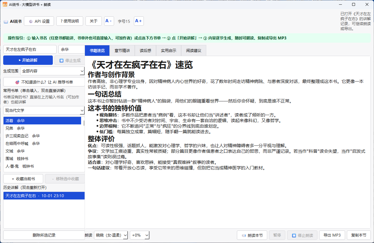Image resolution: width=374 pixels, height=243 pixels.
Task: Expand the 现当代文学 category dropdown
Action: (x=44, y=110)
